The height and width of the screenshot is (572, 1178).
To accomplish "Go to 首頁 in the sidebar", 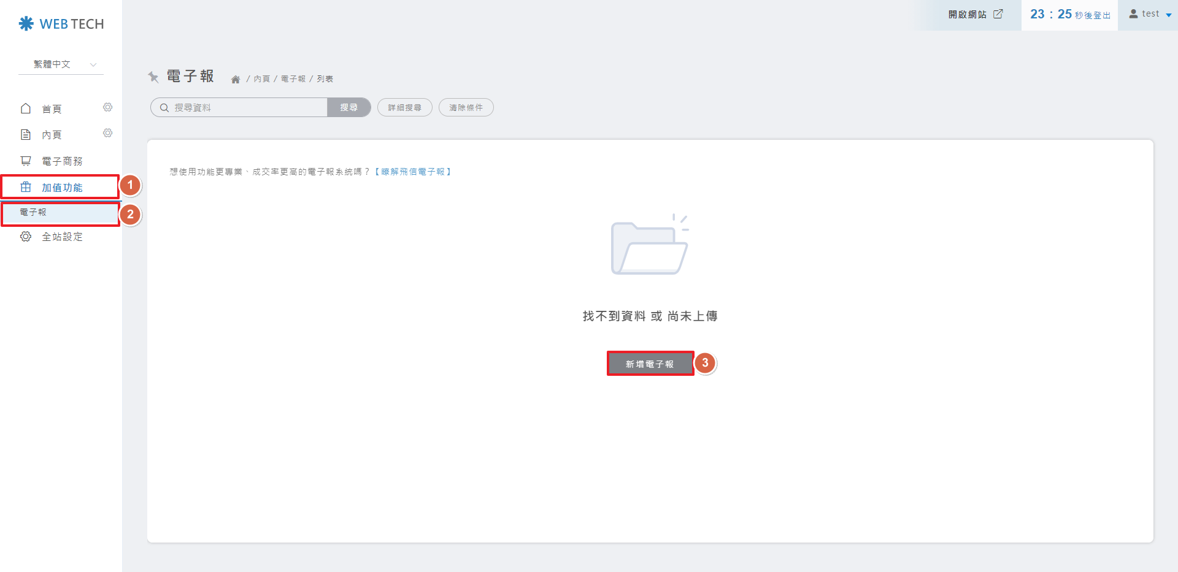I will pos(52,109).
